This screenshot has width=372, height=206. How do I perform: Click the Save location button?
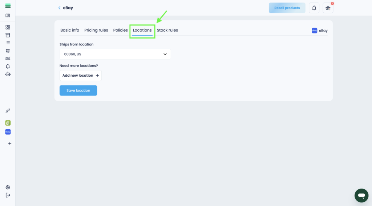pyautogui.click(x=78, y=90)
